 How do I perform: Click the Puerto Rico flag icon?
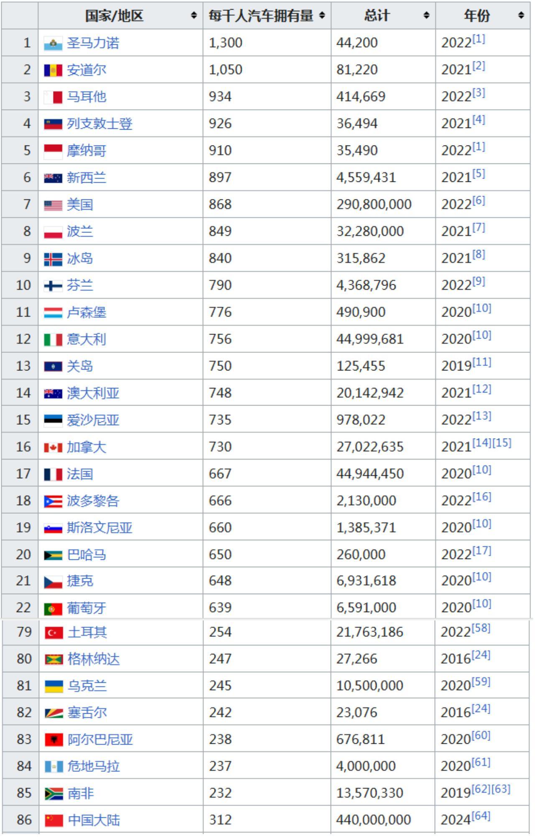pos(53,501)
